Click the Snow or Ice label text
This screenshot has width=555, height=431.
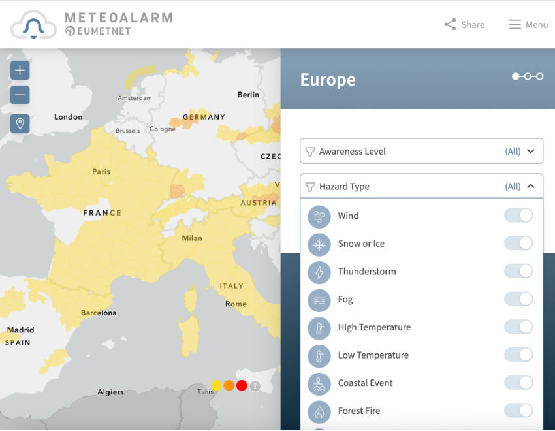click(361, 244)
